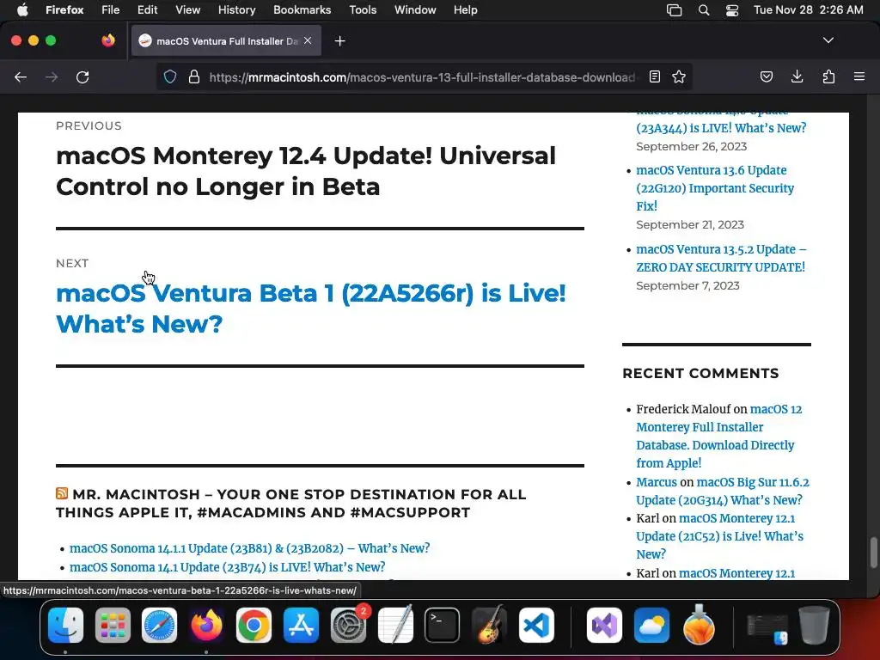This screenshot has height=660, width=880.
Task: Open the tracking protection shield icon
Action: [x=170, y=76]
